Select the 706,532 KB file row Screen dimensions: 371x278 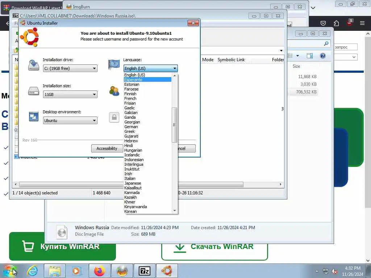pos(303,92)
